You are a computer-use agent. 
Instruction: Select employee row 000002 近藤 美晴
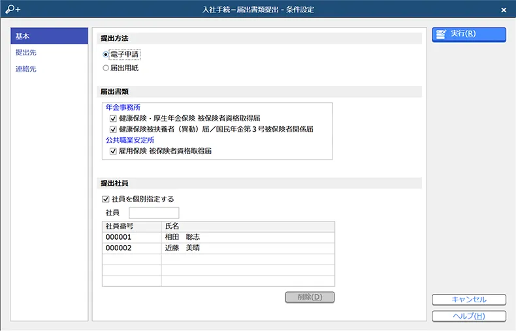pyautogui.click(x=218, y=248)
